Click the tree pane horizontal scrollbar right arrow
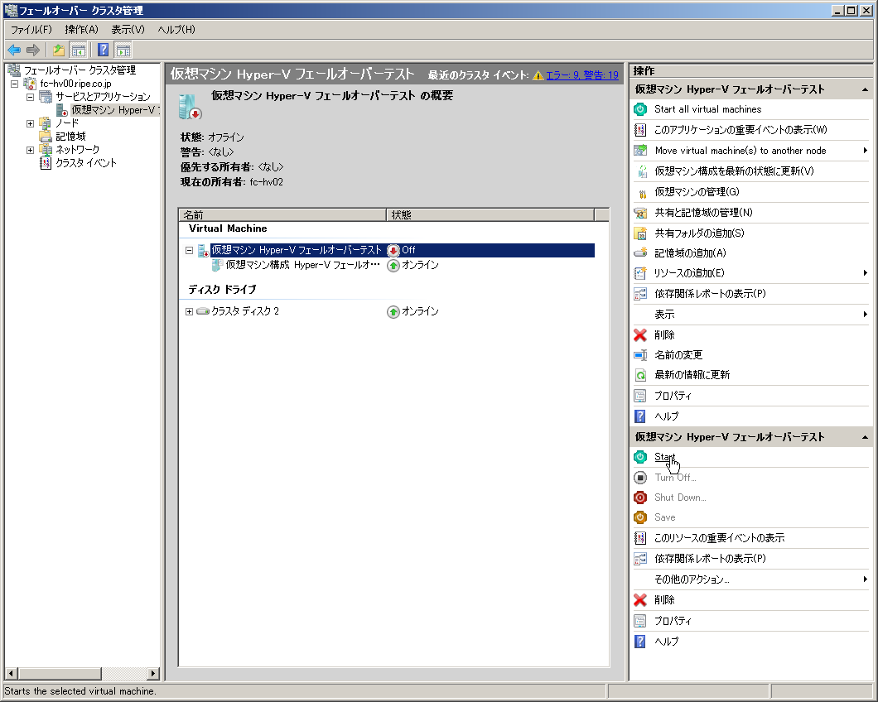 point(153,673)
